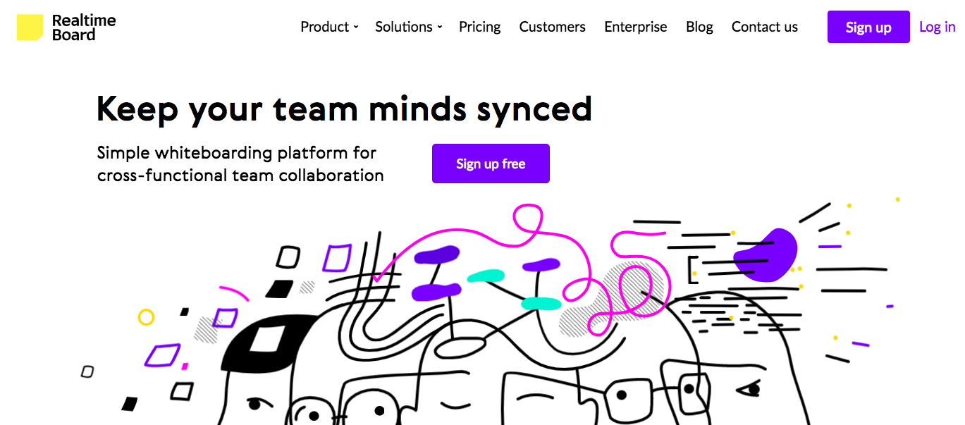Go to the Pricing page
Screen dimensions: 965x425
tap(479, 27)
